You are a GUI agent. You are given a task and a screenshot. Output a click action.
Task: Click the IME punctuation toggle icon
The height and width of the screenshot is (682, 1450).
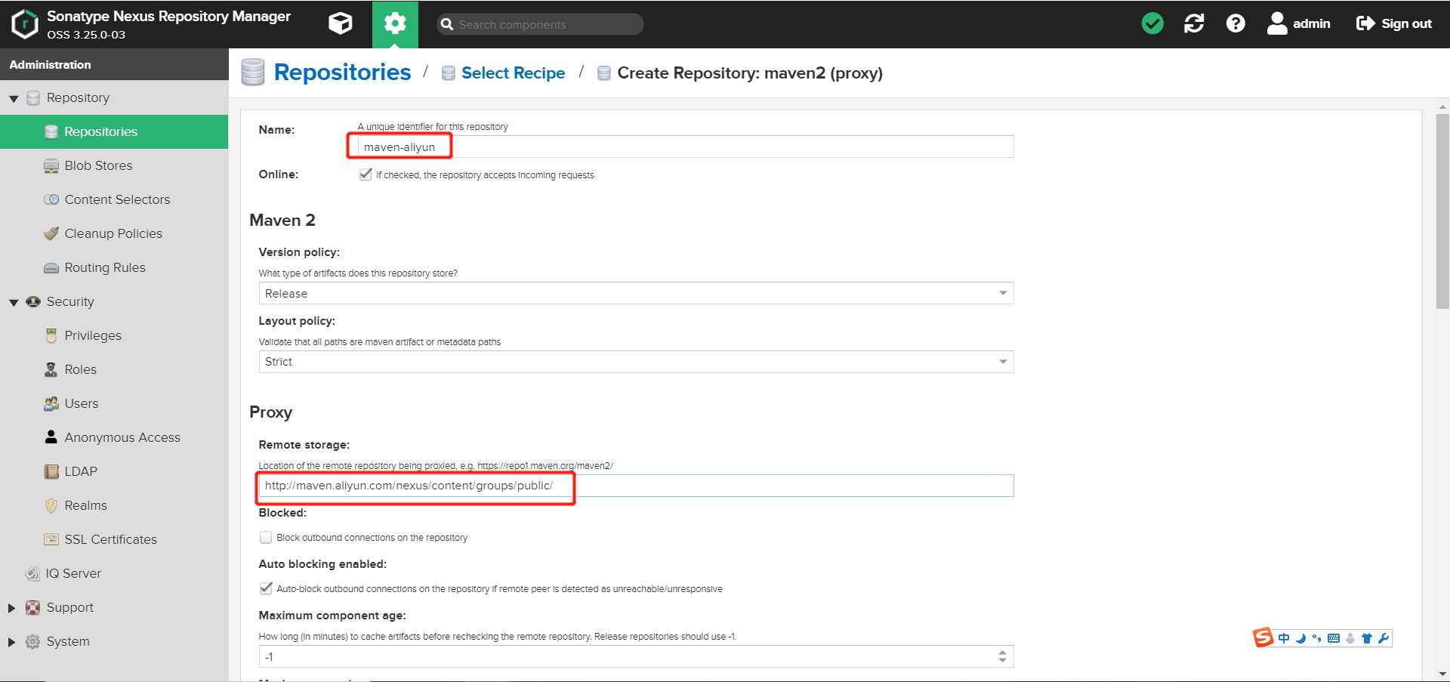click(1317, 638)
